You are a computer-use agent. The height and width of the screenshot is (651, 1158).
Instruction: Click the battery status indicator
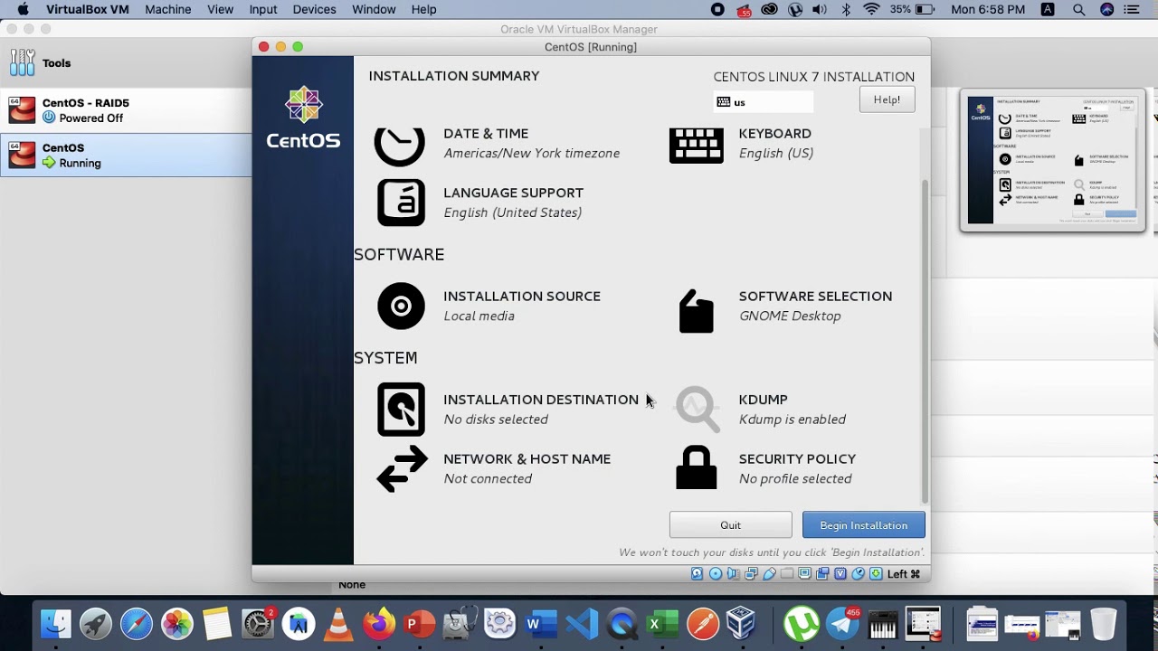tap(912, 9)
